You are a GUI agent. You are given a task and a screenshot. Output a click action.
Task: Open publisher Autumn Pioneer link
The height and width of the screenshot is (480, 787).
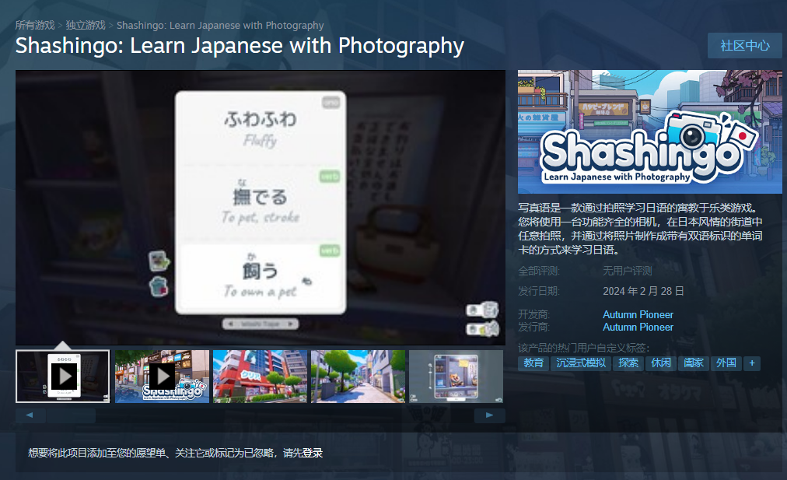(638, 327)
